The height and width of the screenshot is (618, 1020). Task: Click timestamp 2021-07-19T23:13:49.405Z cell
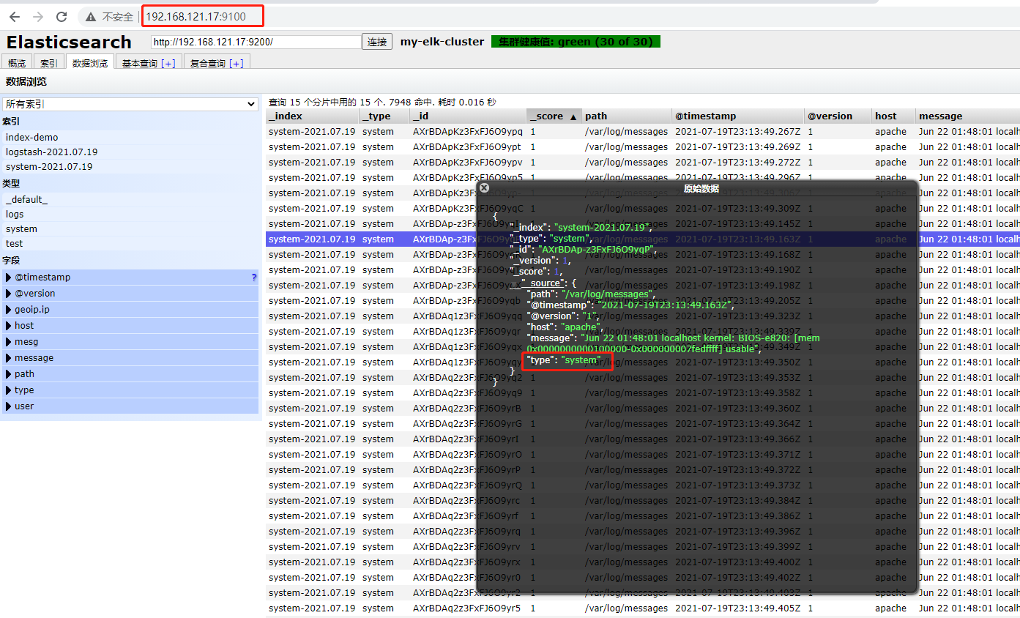click(738, 608)
